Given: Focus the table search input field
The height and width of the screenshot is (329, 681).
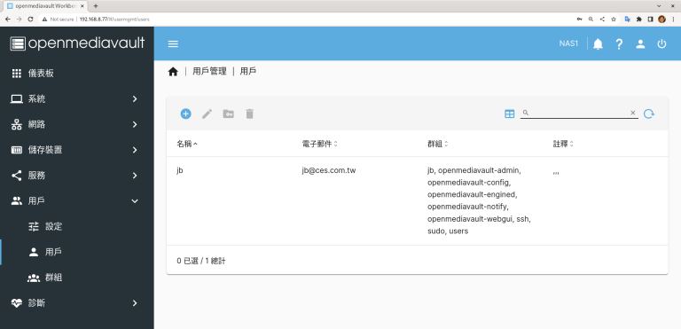Looking at the screenshot, I should pos(578,113).
